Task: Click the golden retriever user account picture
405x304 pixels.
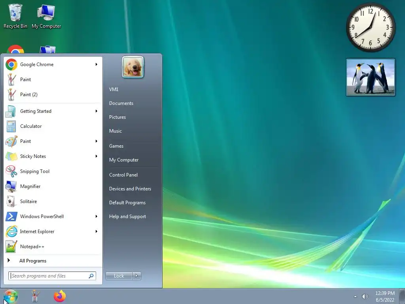Action: point(133,67)
